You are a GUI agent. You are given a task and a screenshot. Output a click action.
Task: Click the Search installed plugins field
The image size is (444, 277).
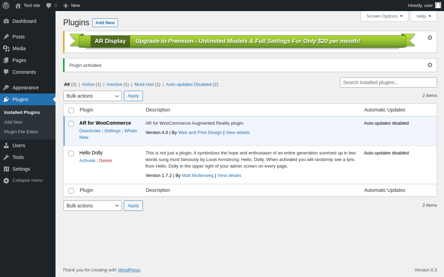[x=388, y=82]
